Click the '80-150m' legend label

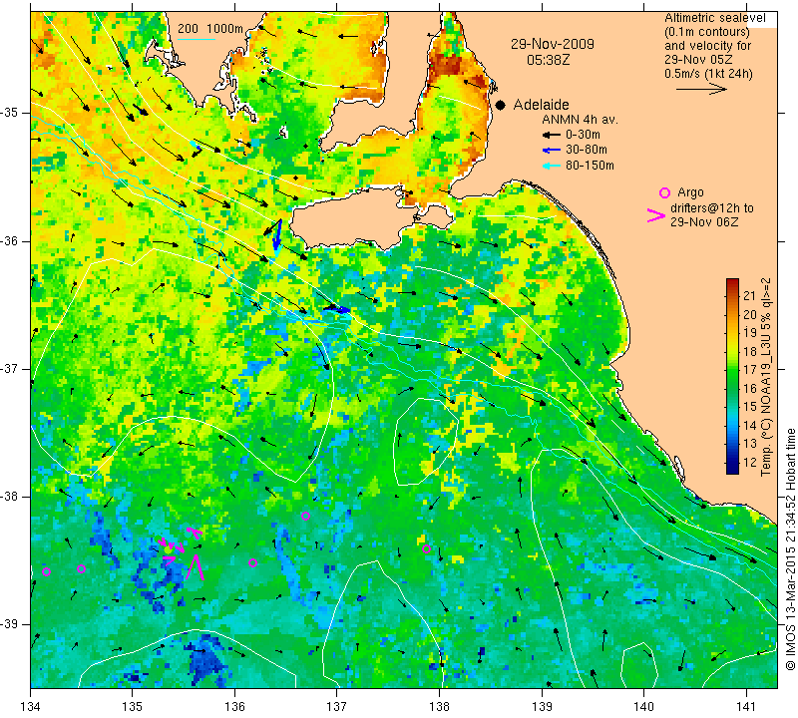(590, 166)
